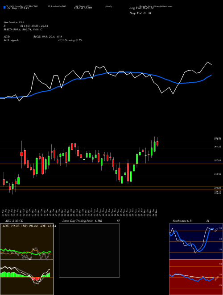Select the 'Stochastics & R' panel title
Image resolution: width=223 pixels, height=295 pixels.
click(182, 221)
